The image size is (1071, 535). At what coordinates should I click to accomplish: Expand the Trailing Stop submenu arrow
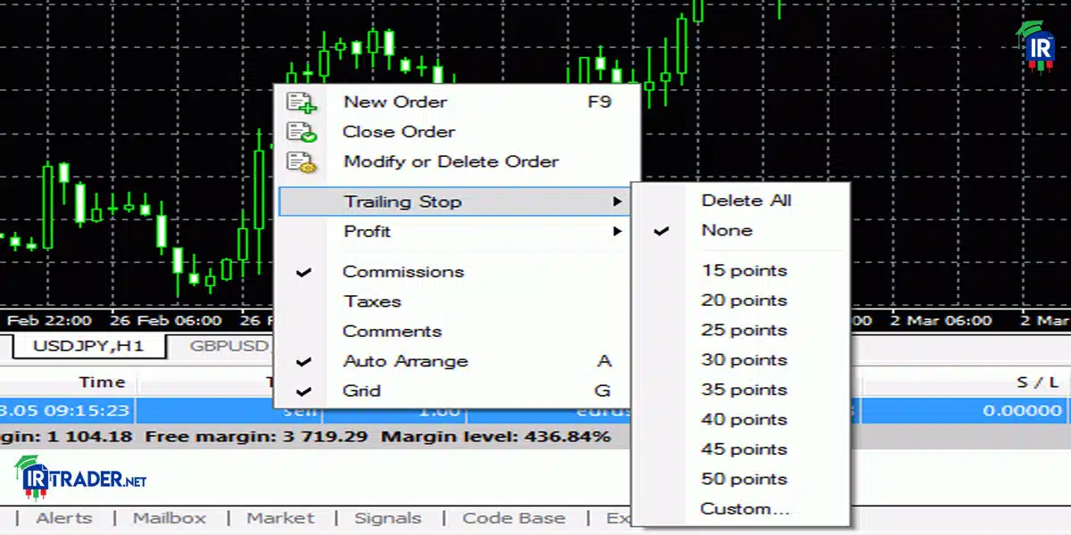[x=617, y=202]
